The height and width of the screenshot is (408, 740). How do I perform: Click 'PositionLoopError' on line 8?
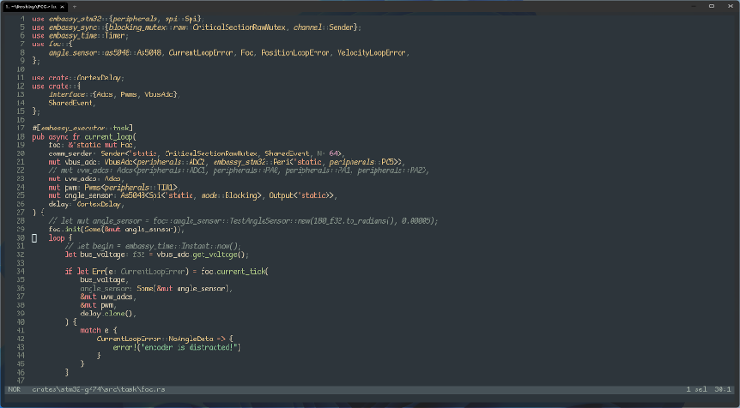pos(295,53)
